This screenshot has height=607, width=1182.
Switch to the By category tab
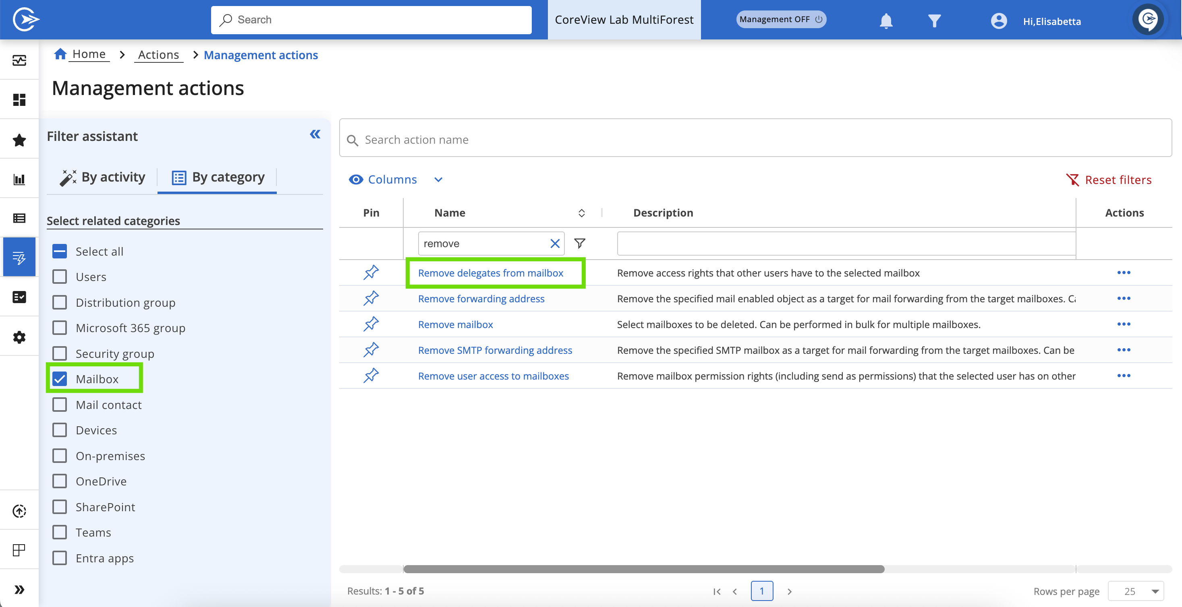(218, 178)
